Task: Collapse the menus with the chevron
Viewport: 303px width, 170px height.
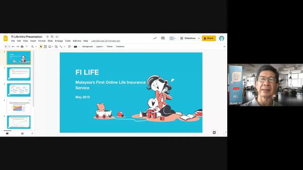Action: click(224, 47)
